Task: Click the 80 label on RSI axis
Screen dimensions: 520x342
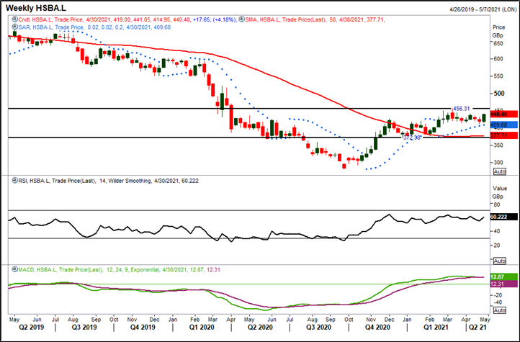Action: coord(496,204)
